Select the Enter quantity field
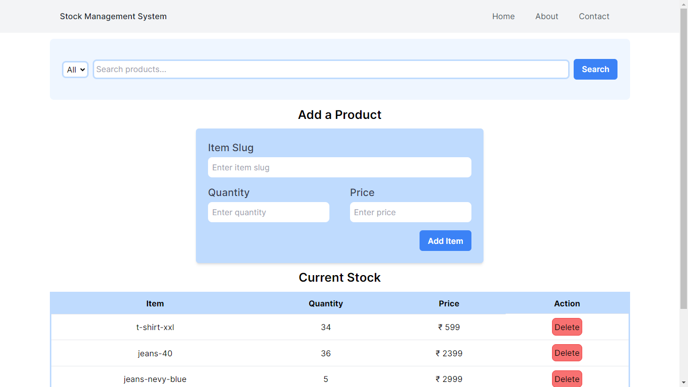Screen dimensions: 688x387 point(268,212)
